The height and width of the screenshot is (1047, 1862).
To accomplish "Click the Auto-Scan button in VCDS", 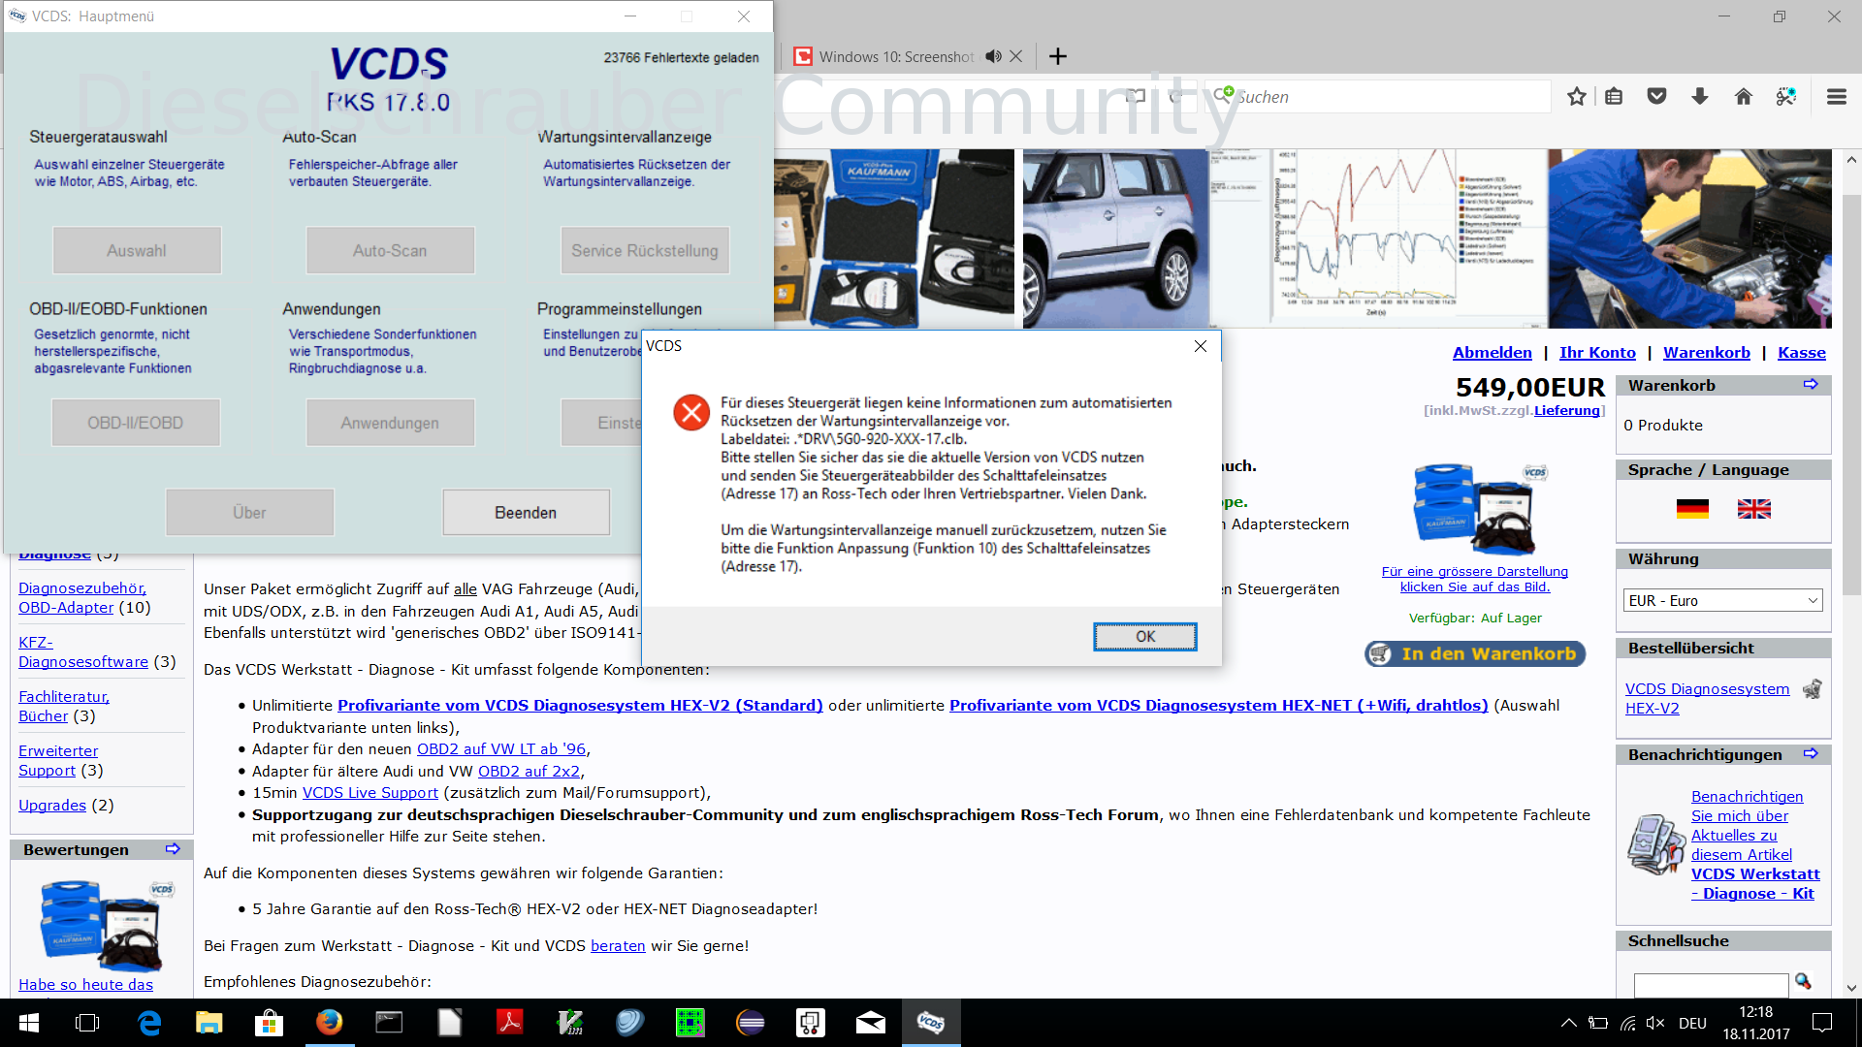I will tap(390, 250).
